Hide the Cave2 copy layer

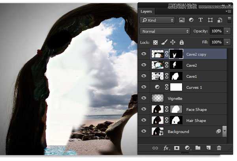pyautogui.click(x=144, y=54)
